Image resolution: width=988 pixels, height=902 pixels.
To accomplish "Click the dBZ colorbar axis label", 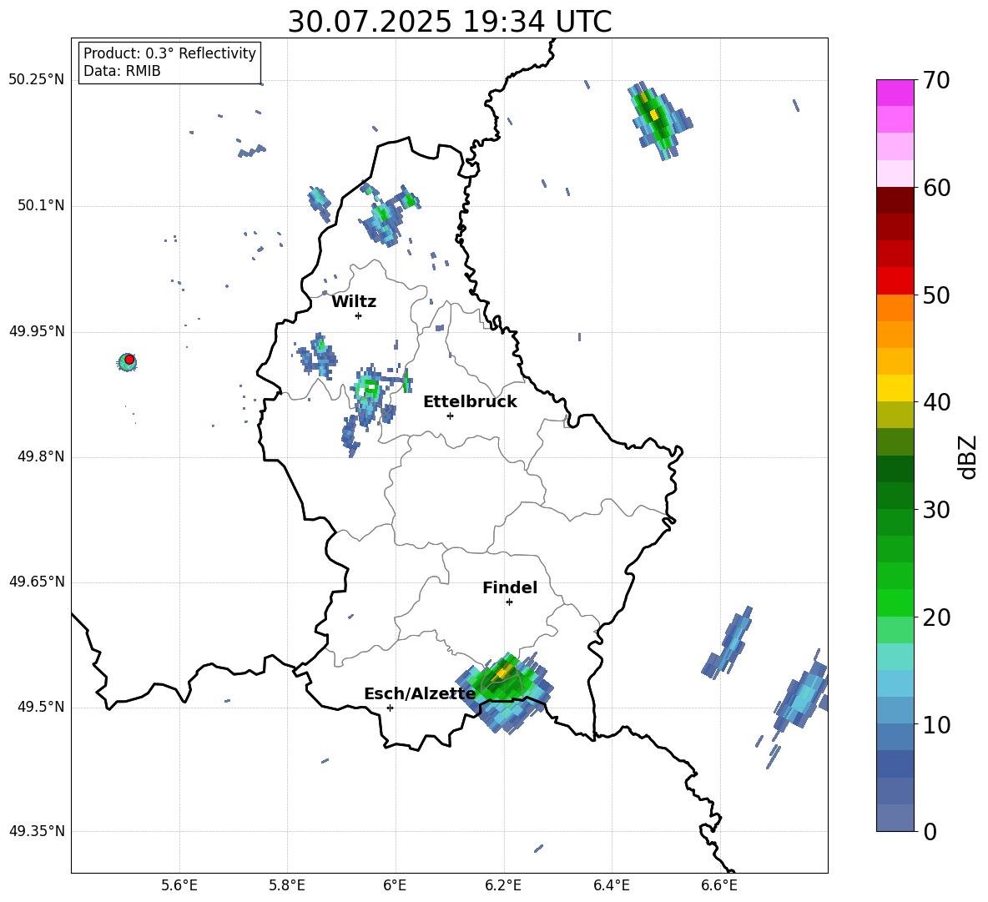I will point(968,456).
